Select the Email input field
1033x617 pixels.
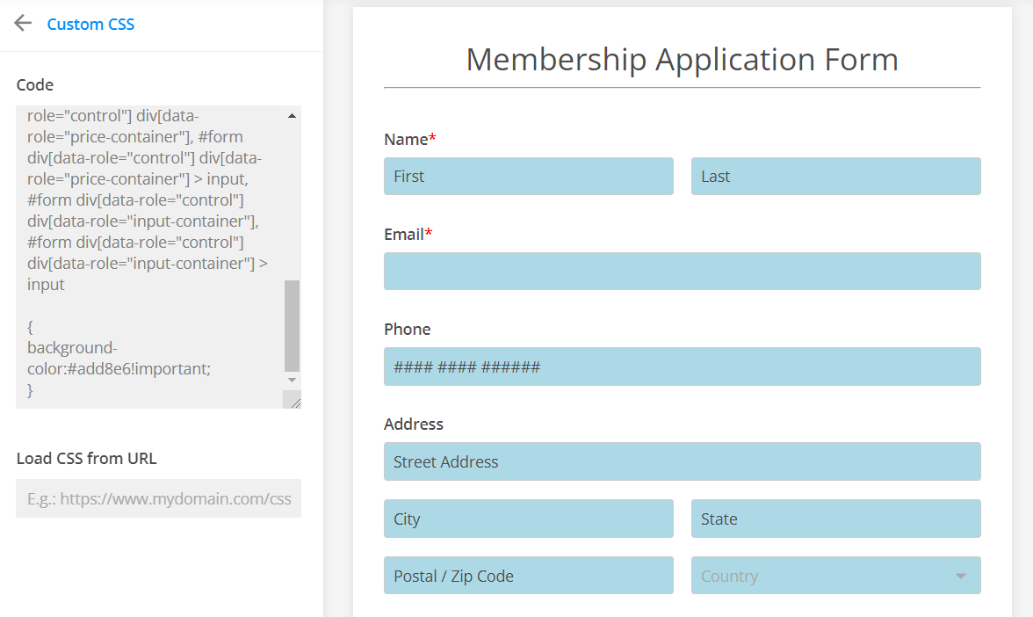(x=683, y=271)
